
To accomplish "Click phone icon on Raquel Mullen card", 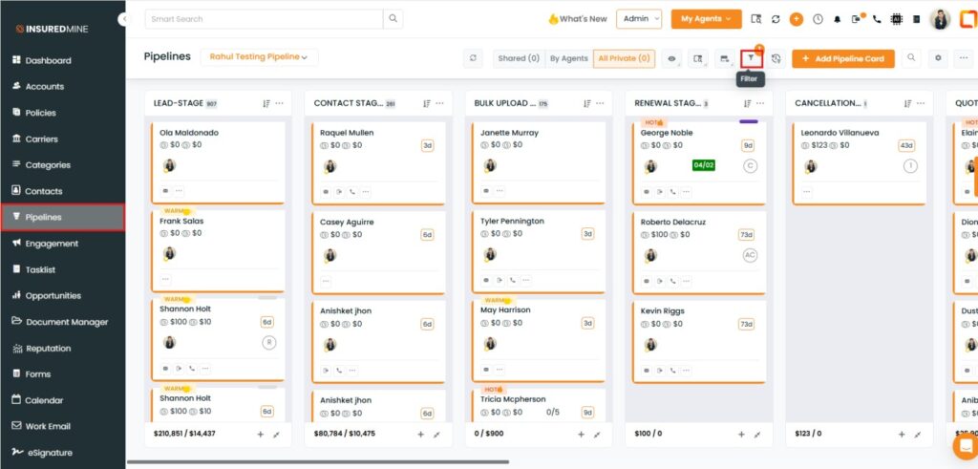I will (351, 192).
